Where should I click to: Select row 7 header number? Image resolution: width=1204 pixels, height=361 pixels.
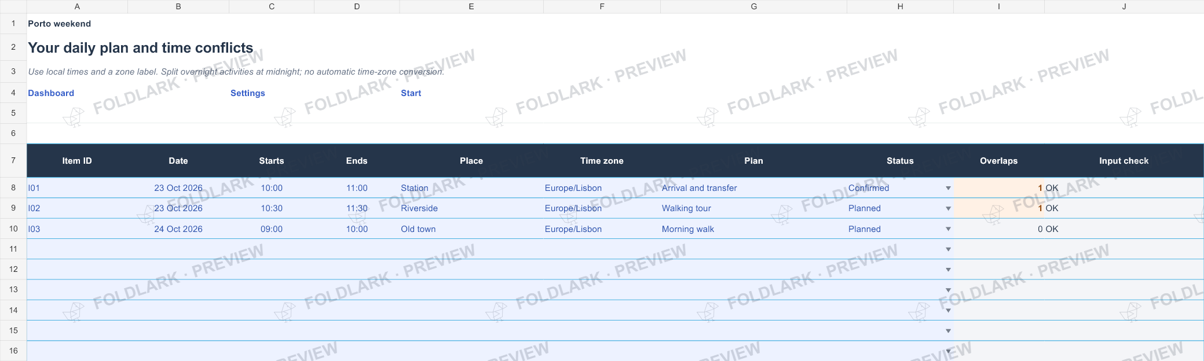click(x=13, y=160)
